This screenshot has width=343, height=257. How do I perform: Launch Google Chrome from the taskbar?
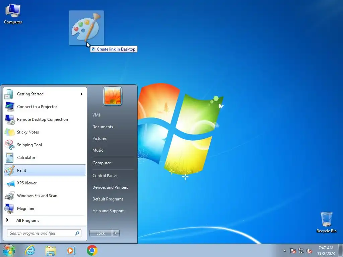tap(92, 250)
